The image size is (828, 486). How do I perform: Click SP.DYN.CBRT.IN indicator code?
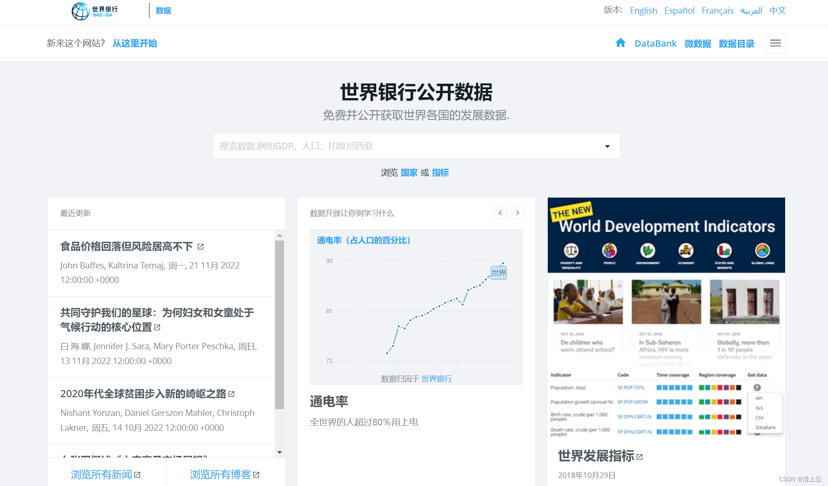pos(634,417)
